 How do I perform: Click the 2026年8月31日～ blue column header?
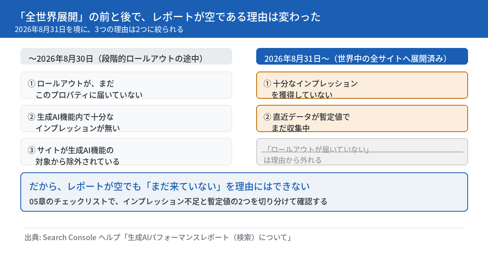362,56
